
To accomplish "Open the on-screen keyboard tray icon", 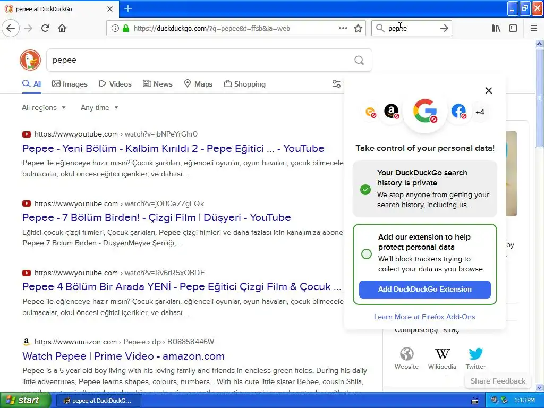I will [x=474, y=401].
